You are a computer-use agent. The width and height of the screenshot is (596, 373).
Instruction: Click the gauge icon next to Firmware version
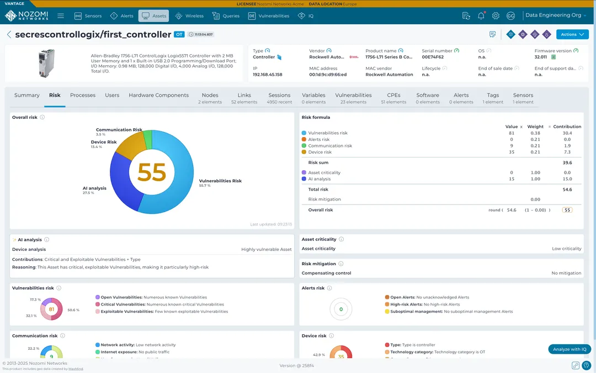(576, 51)
